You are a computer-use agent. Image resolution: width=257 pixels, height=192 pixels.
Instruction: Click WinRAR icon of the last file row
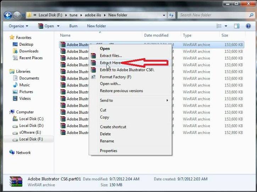pos(63,132)
